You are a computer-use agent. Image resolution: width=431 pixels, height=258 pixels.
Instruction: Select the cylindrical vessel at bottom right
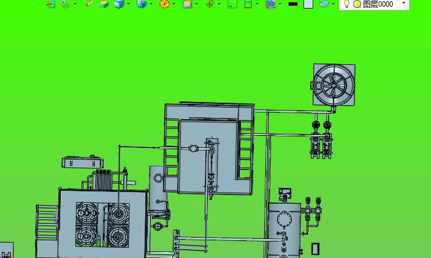point(284,230)
